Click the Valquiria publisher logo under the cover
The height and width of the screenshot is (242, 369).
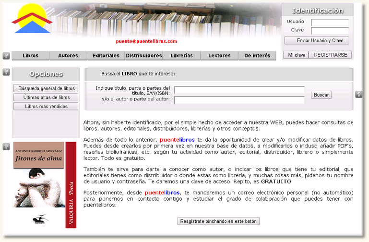pyautogui.click(x=40, y=219)
